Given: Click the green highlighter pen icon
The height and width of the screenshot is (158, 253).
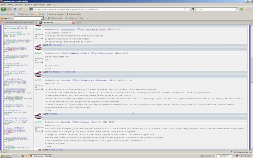Looking at the screenshot, I should (x=88, y=18).
